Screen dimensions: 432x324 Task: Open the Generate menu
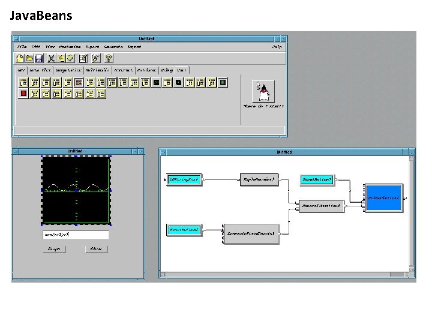(113, 47)
